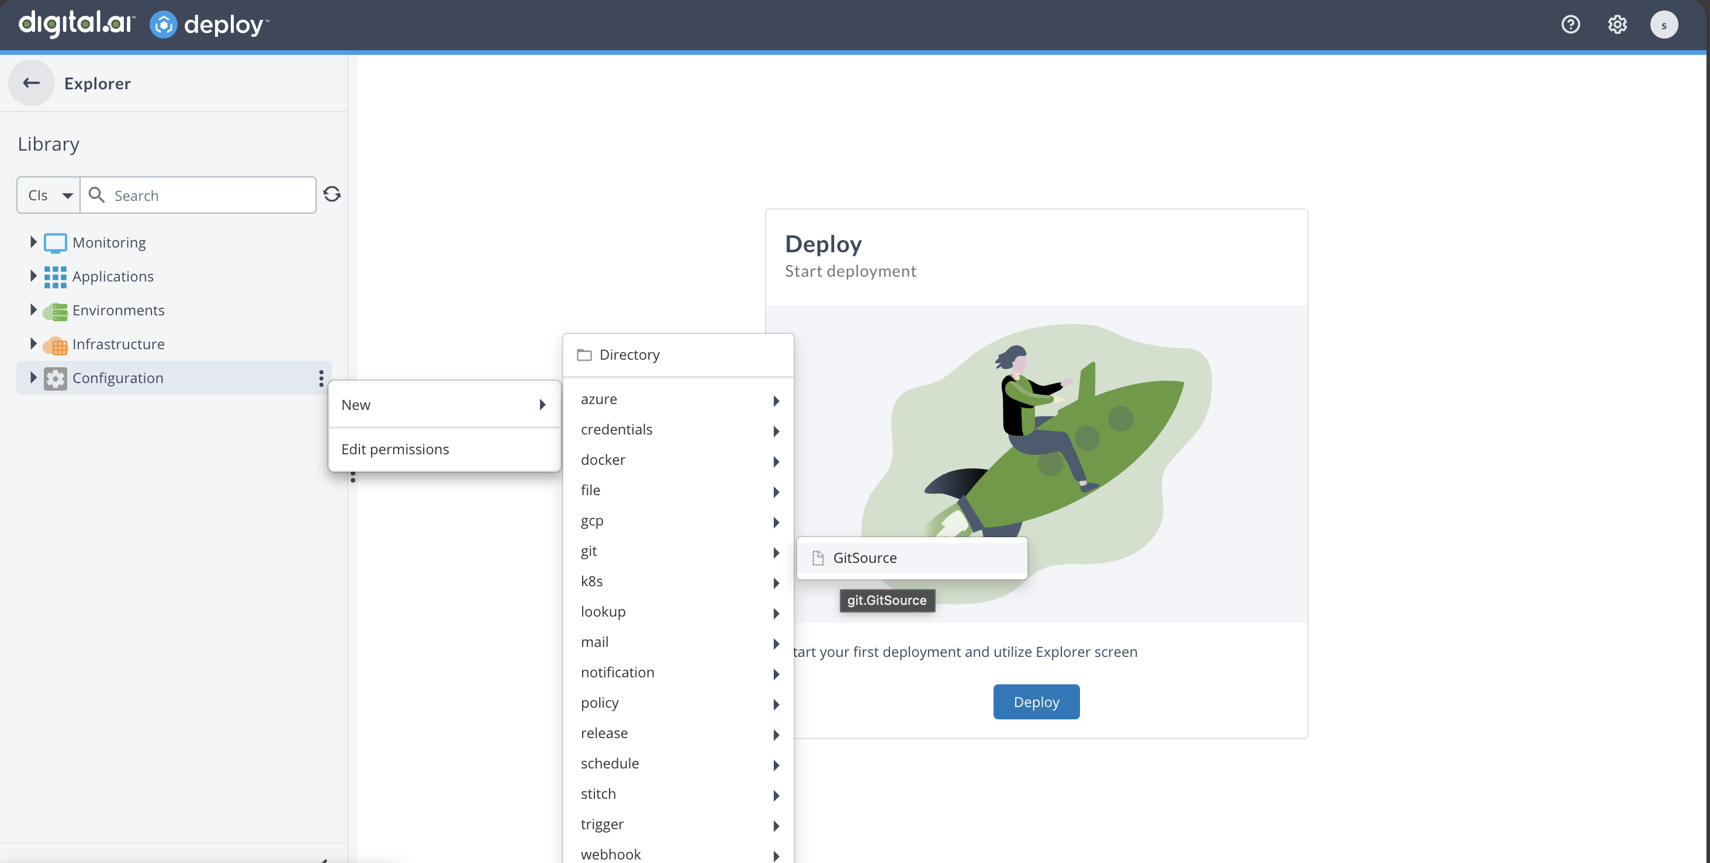Choose GitSource from the git submenu
1710x863 pixels.
pos(864,558)
